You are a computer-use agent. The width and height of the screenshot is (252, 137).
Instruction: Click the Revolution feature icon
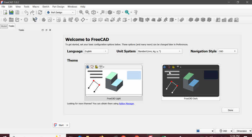(x=100, y=20)
